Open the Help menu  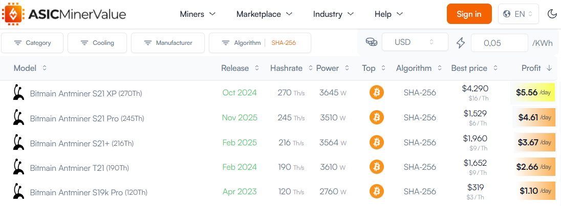[x=389, y=14]
